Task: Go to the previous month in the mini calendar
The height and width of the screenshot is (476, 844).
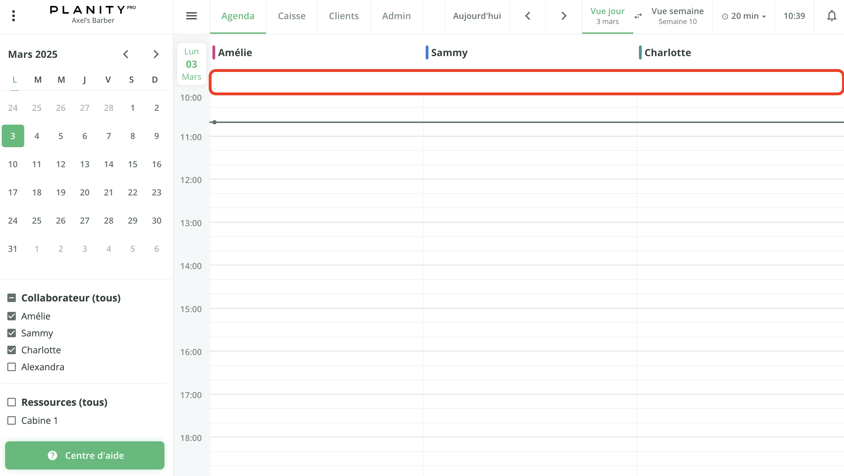Action: 126,54
